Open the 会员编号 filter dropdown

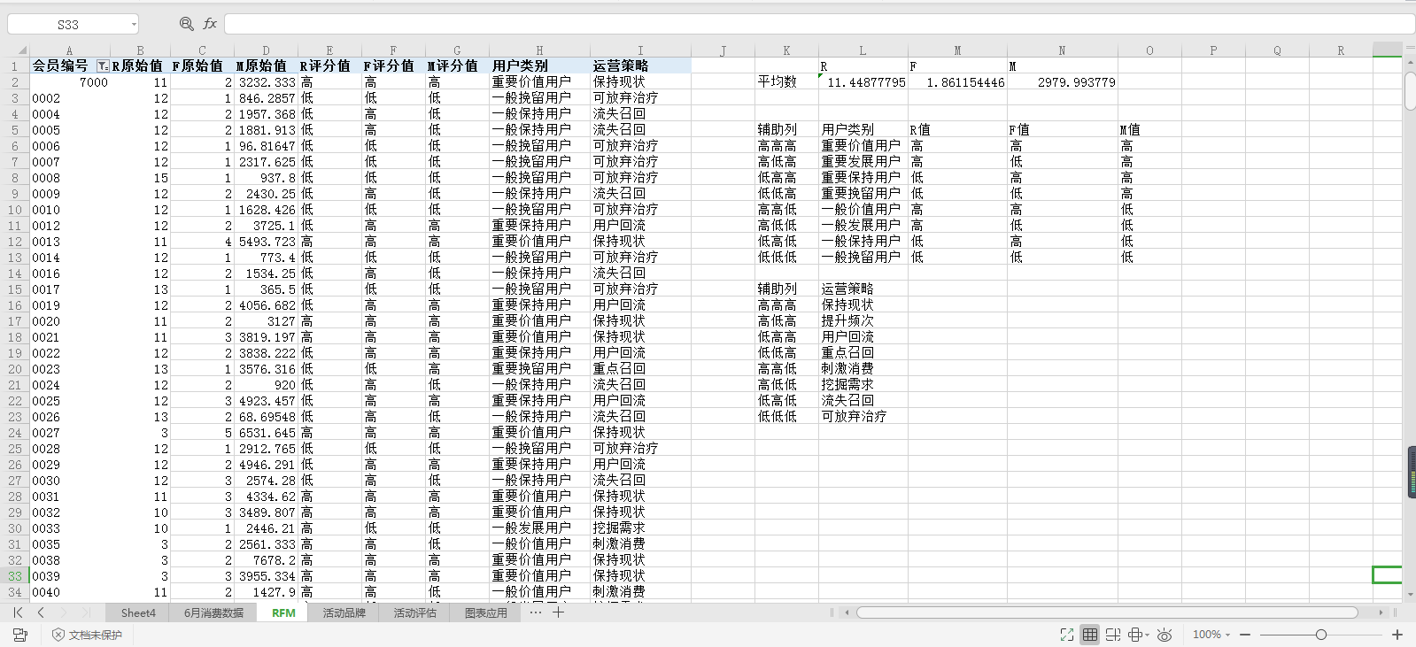tap(103, 66)
